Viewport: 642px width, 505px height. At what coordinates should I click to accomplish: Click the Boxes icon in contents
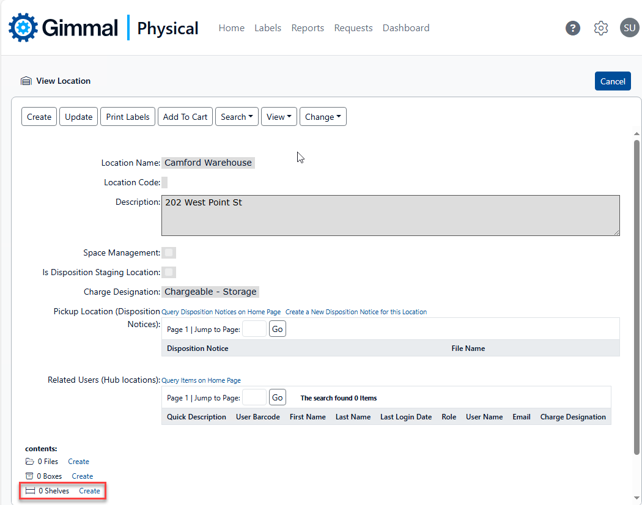(29, 476)
